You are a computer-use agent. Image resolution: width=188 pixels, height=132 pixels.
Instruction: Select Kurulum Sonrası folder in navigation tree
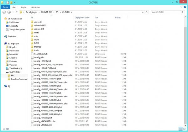(x=19, y=79)
